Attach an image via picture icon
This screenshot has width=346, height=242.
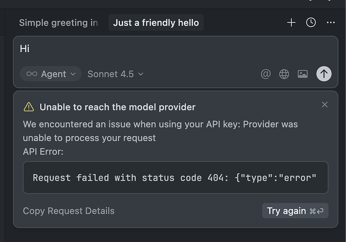click(x=302, y=74)
